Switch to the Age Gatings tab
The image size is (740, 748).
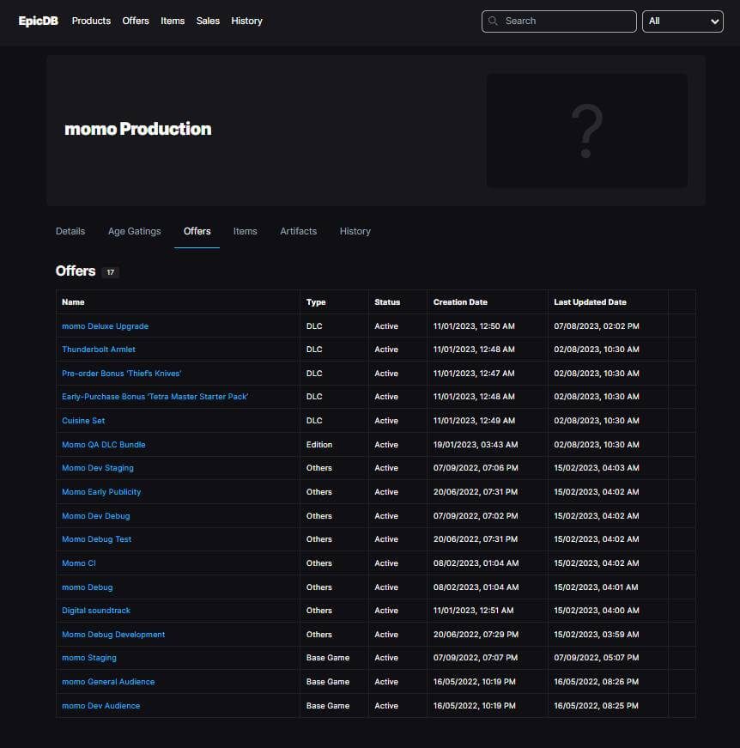(x=134, y=231)
